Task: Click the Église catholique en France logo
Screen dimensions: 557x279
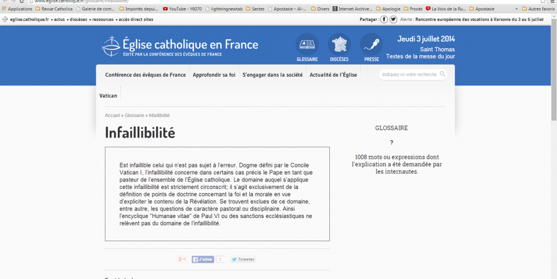Action: pyautogui.click(x=179, y=46)
